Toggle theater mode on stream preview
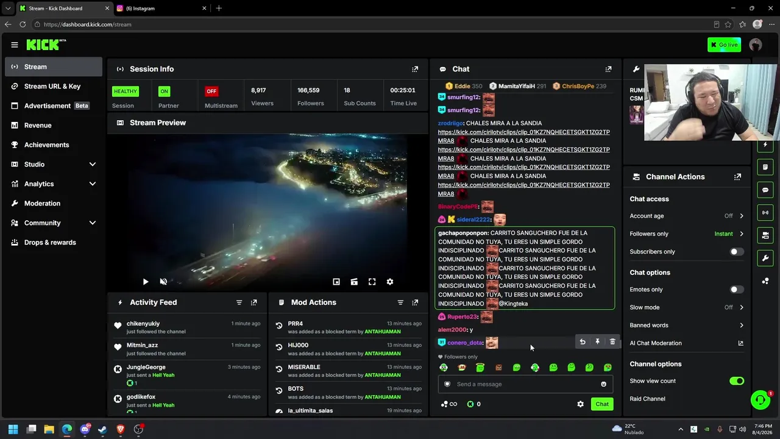The image size is (780, 439). point(354,282)
